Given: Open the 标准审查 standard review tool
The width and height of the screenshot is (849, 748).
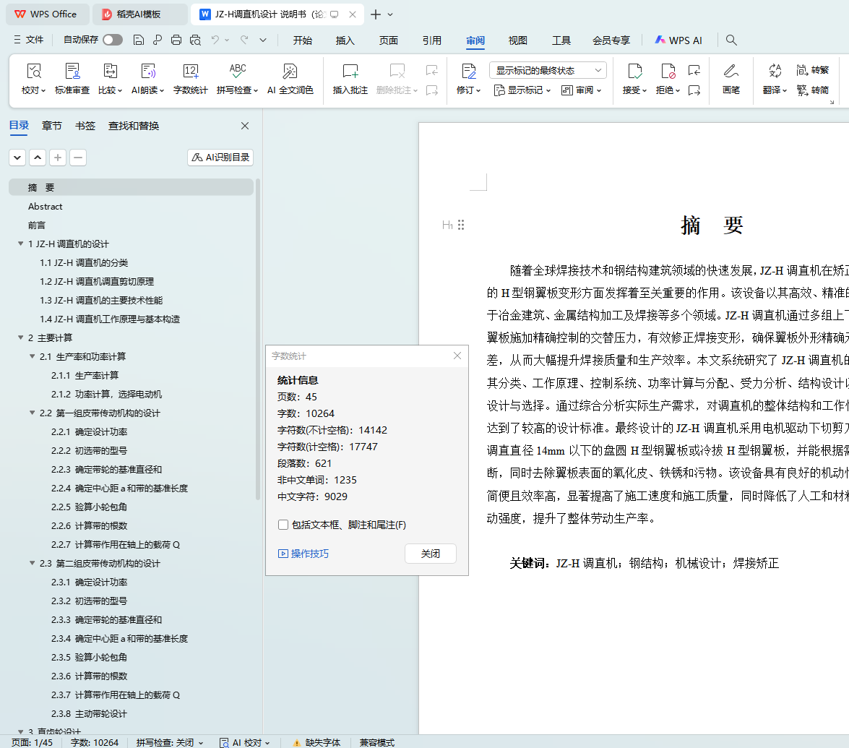Looking at the screenshot, I should [72, 79].
